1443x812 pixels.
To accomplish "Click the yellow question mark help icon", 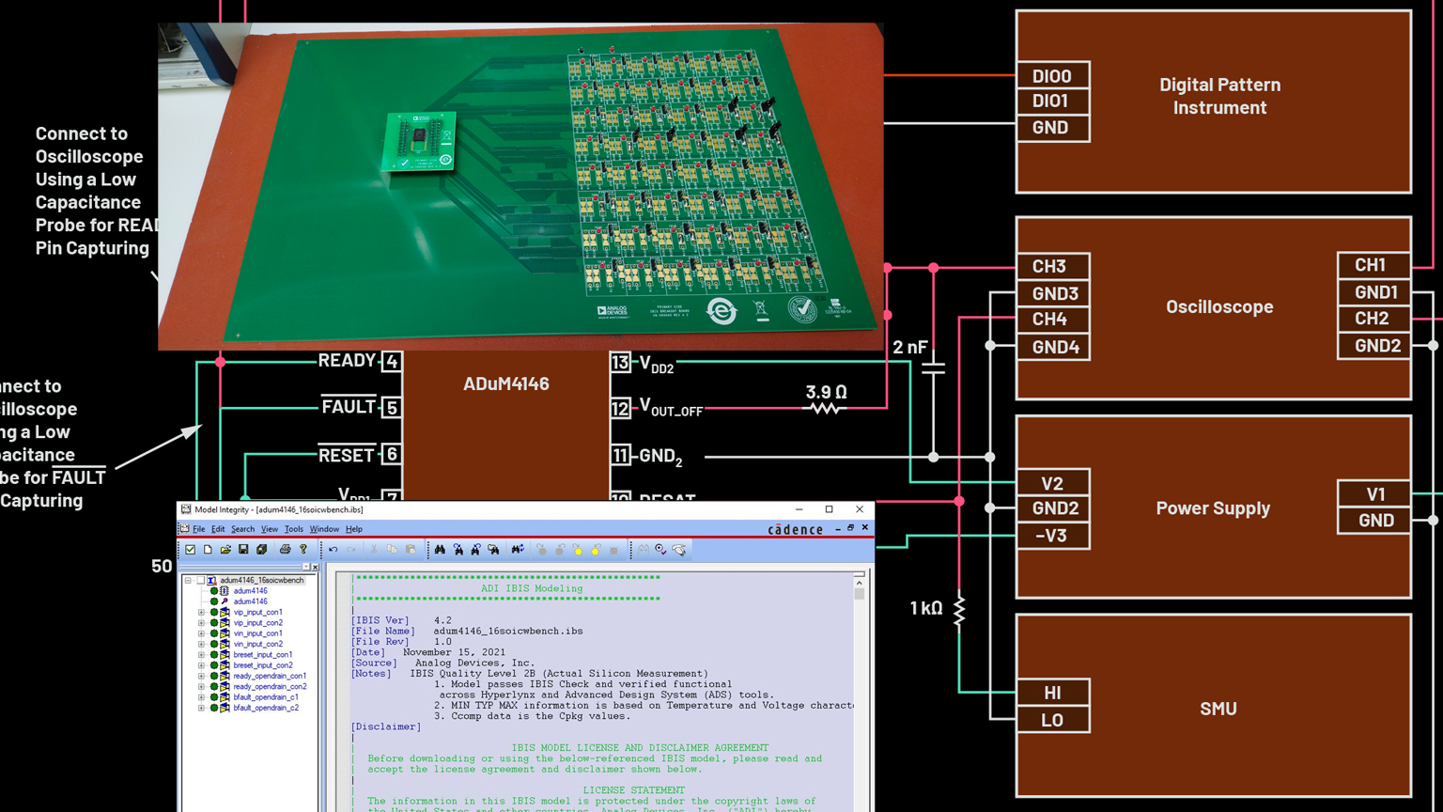I will click(x=303, y=550).
